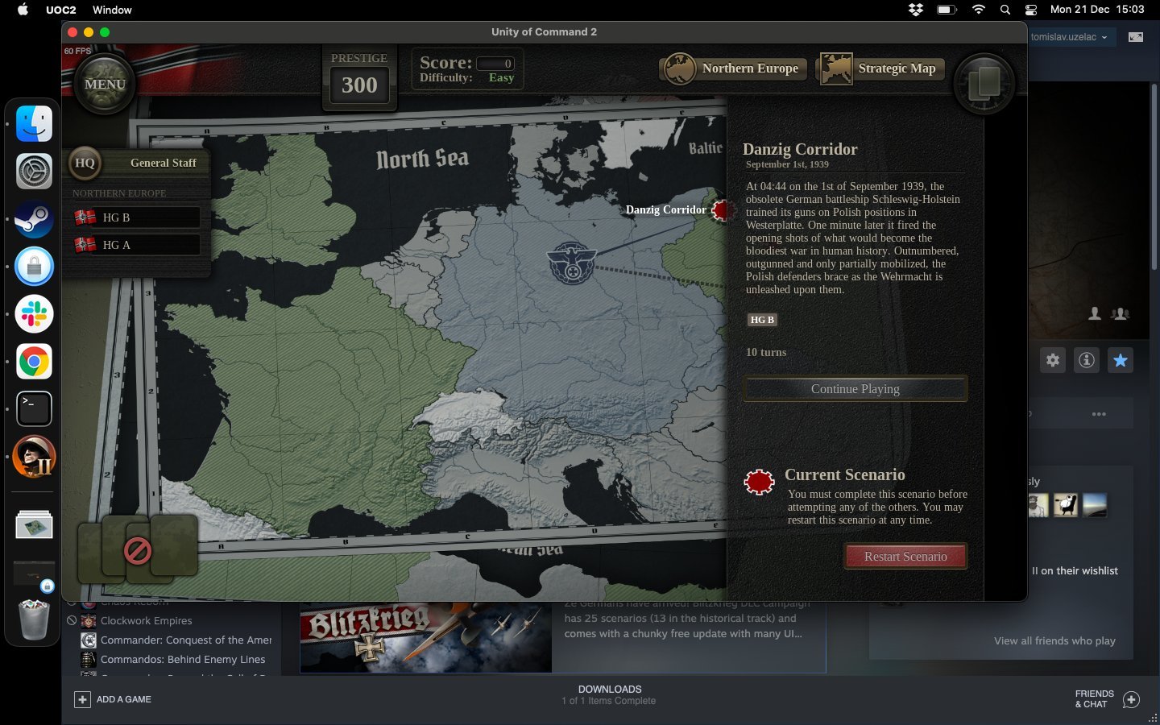Screen dimensions: 1160x725
Task: Open FRIENDS & CHAT in Steam
Action: 1107,699
